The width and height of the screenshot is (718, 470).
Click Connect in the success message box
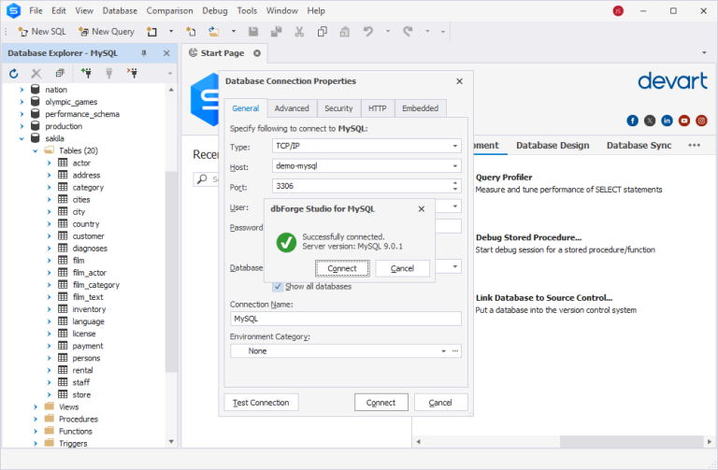[342, 268]
